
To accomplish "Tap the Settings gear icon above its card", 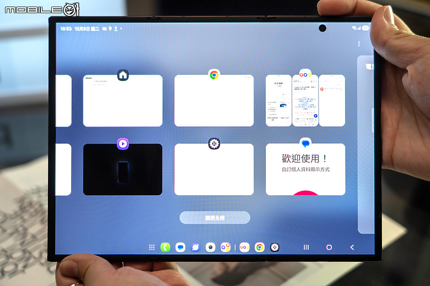I will point(214,144).
